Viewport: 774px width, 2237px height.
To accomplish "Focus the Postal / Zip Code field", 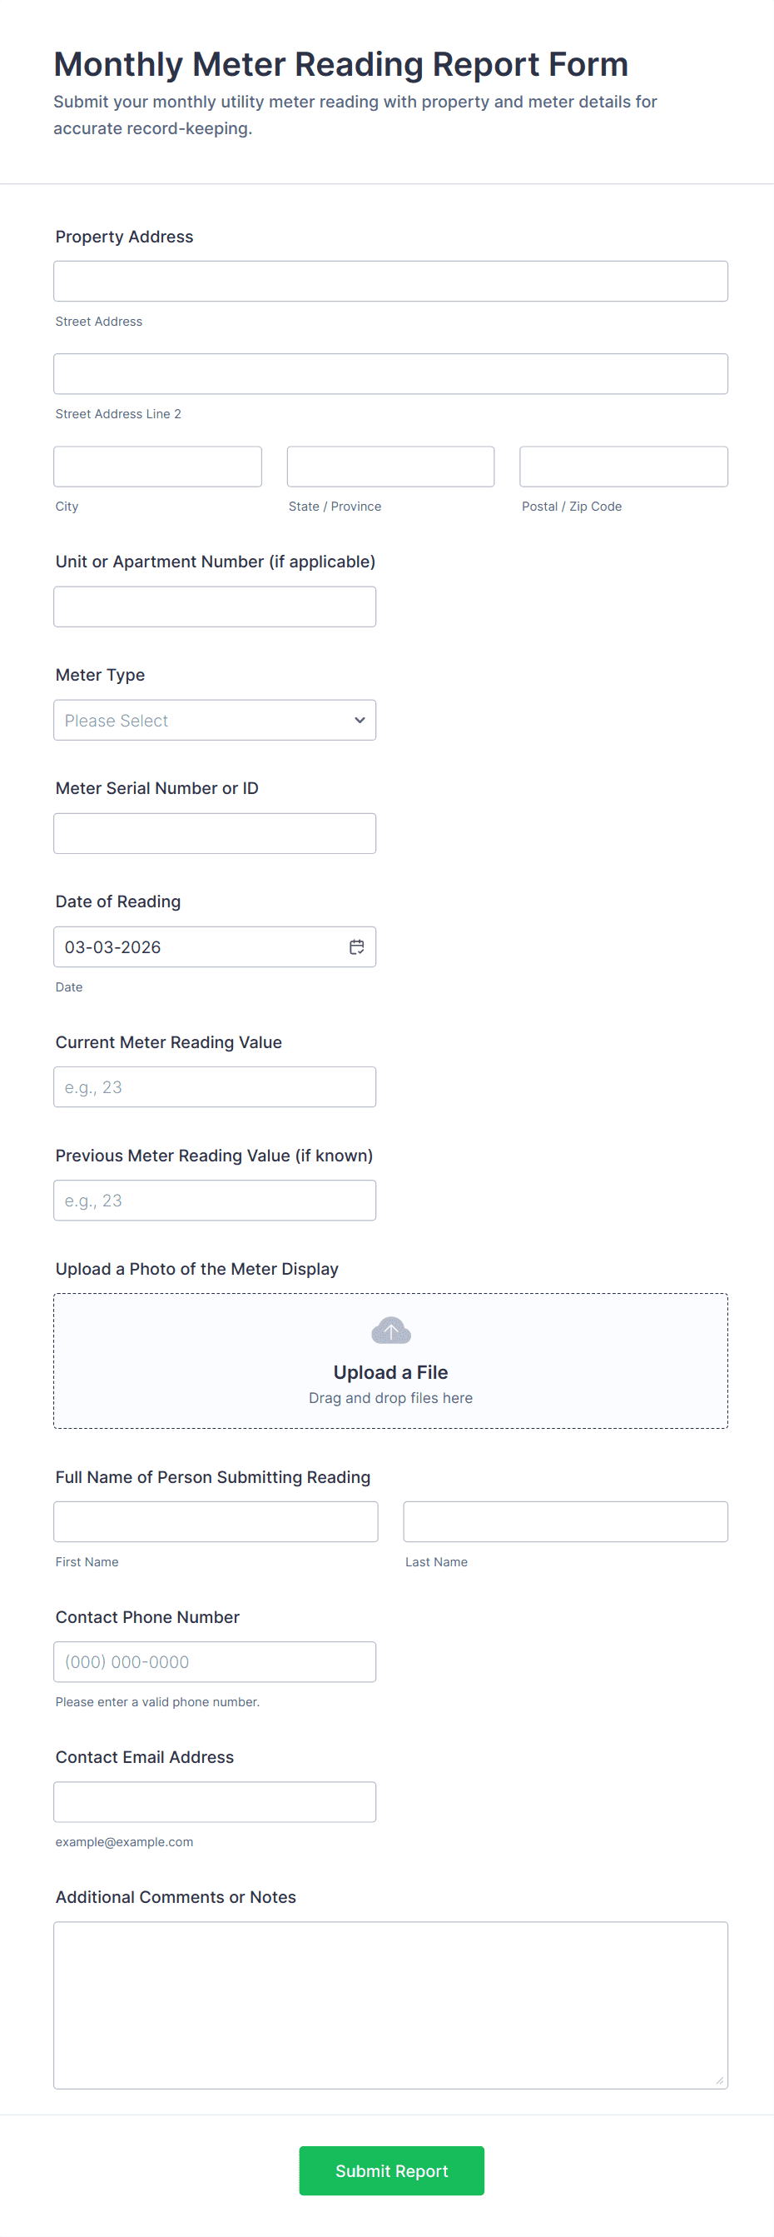I will 623,467.
